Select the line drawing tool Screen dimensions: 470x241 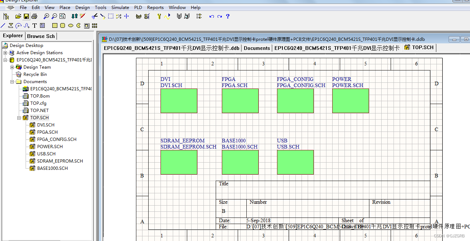click(x=3, y=25)
